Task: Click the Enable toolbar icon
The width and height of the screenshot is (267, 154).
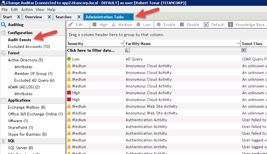Action: pos(159,25)
